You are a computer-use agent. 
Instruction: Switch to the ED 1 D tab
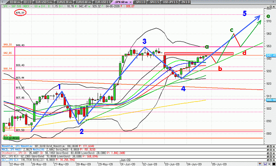28,2
